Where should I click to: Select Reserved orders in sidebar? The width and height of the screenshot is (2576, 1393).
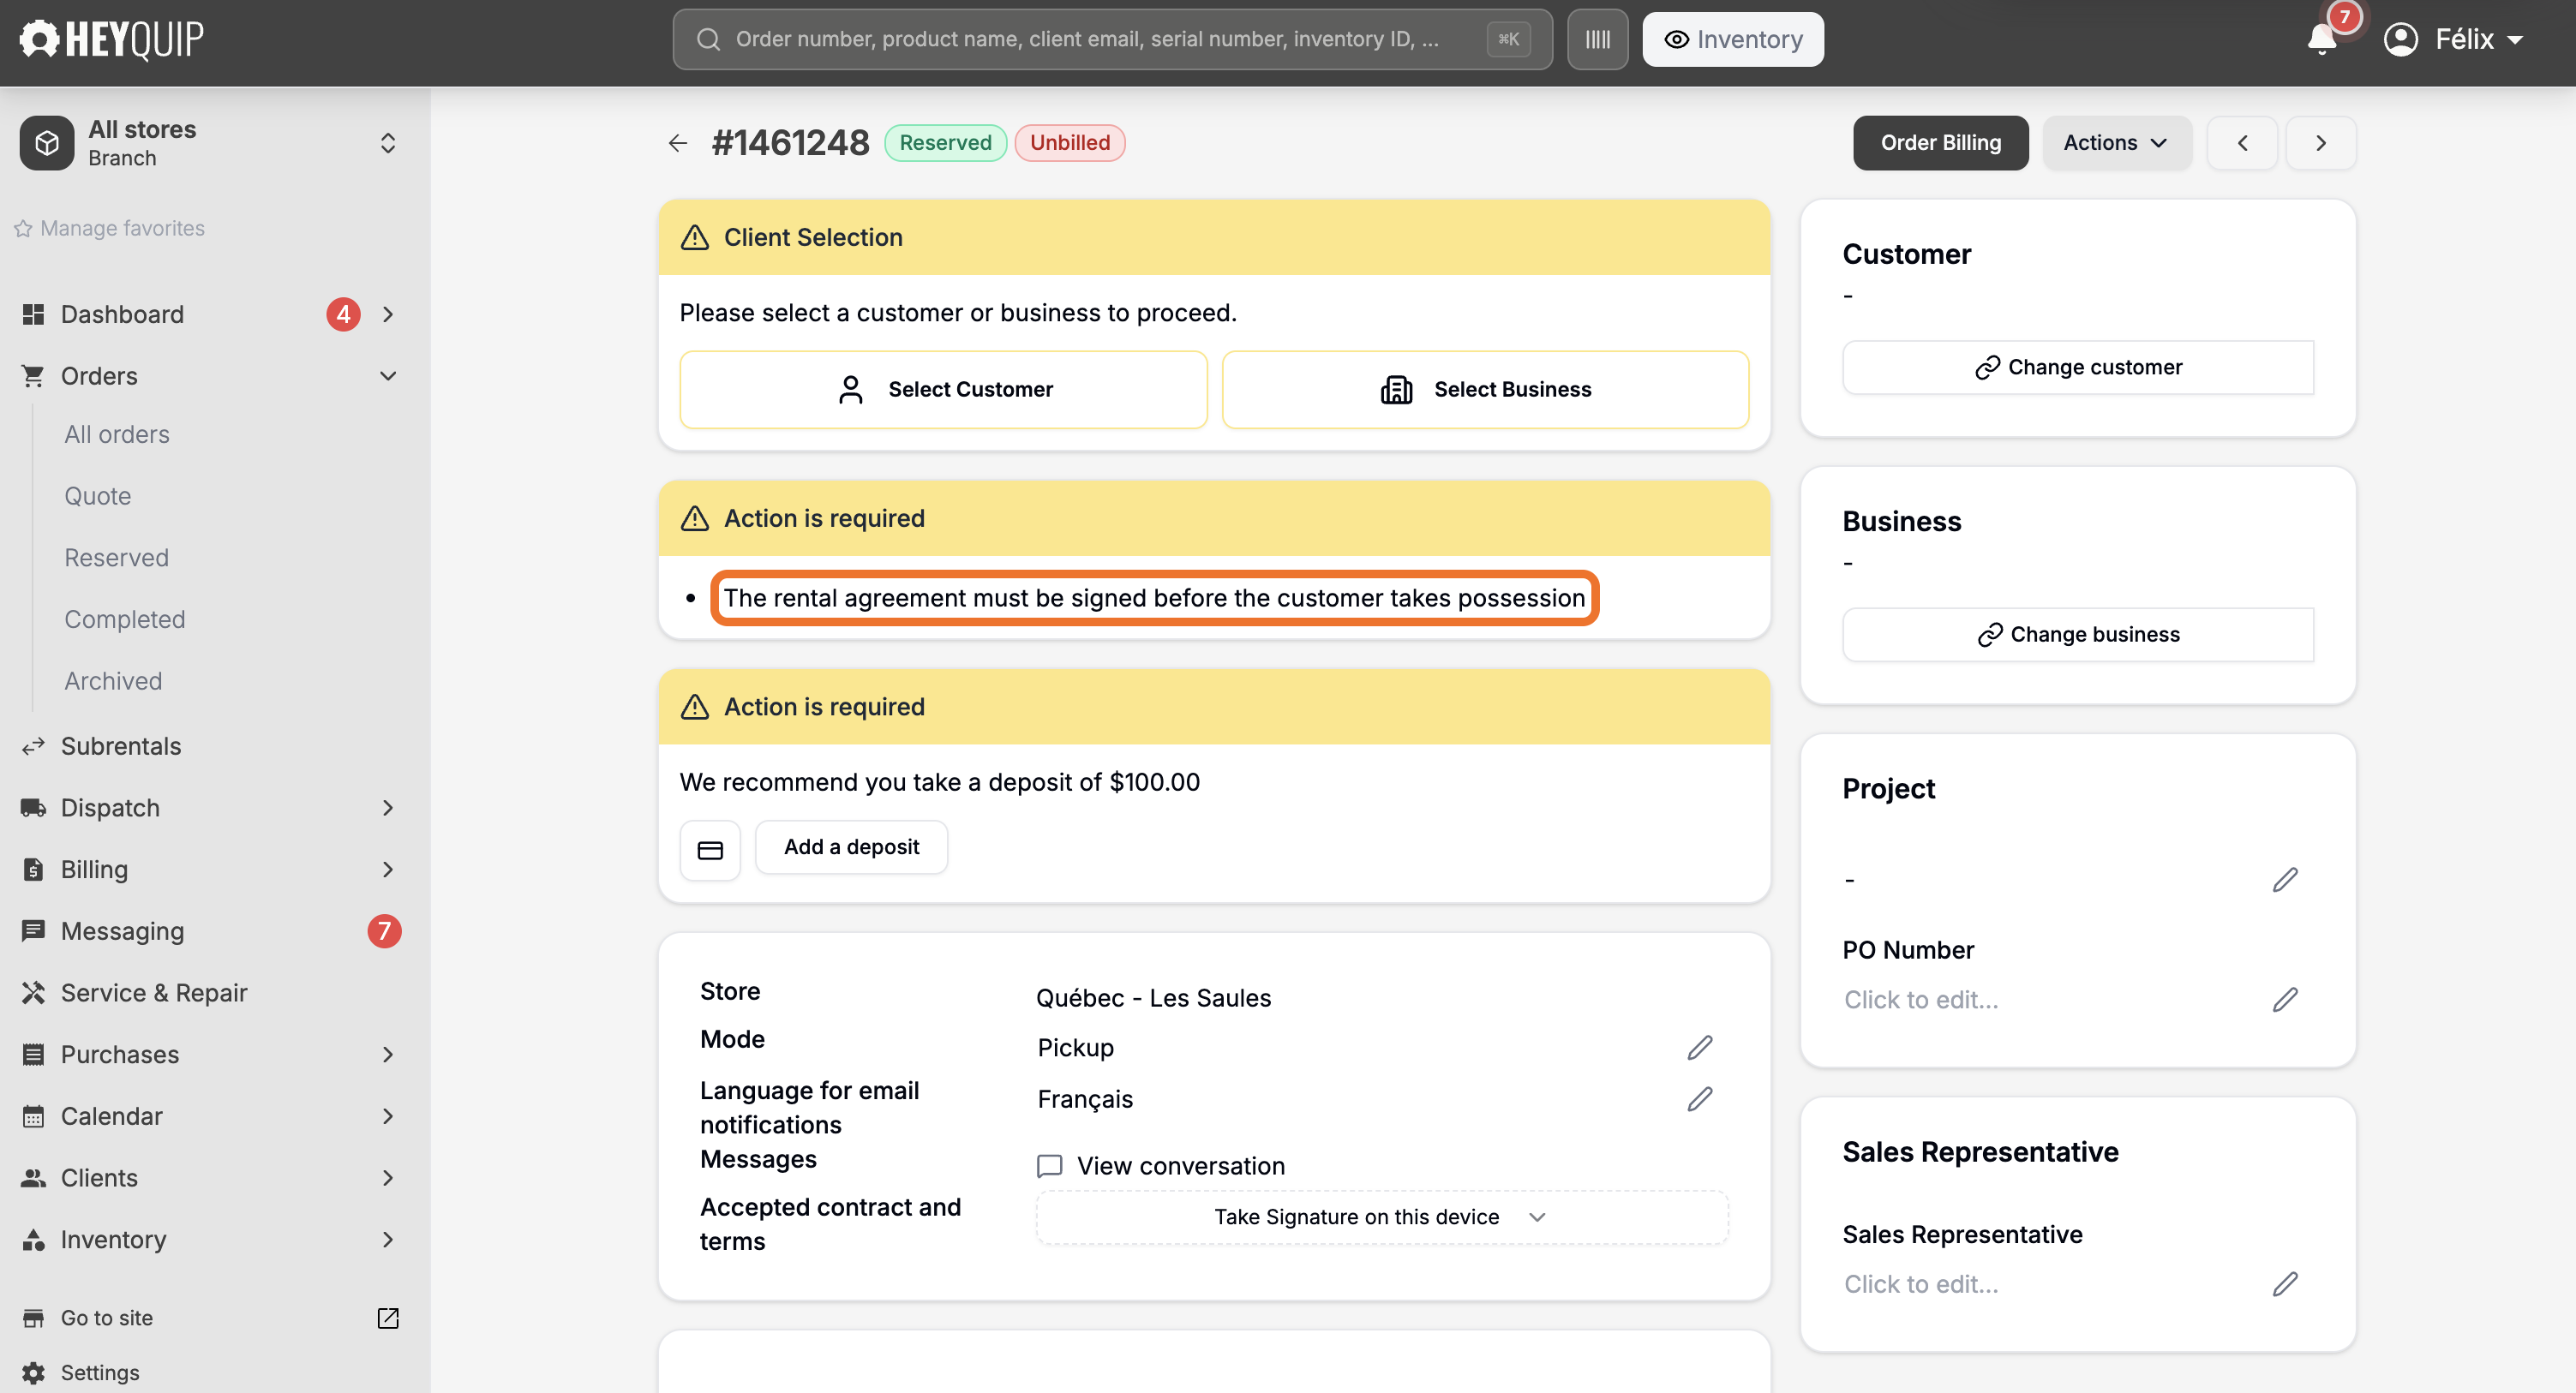pyautogui.click(x=117, y=558)
